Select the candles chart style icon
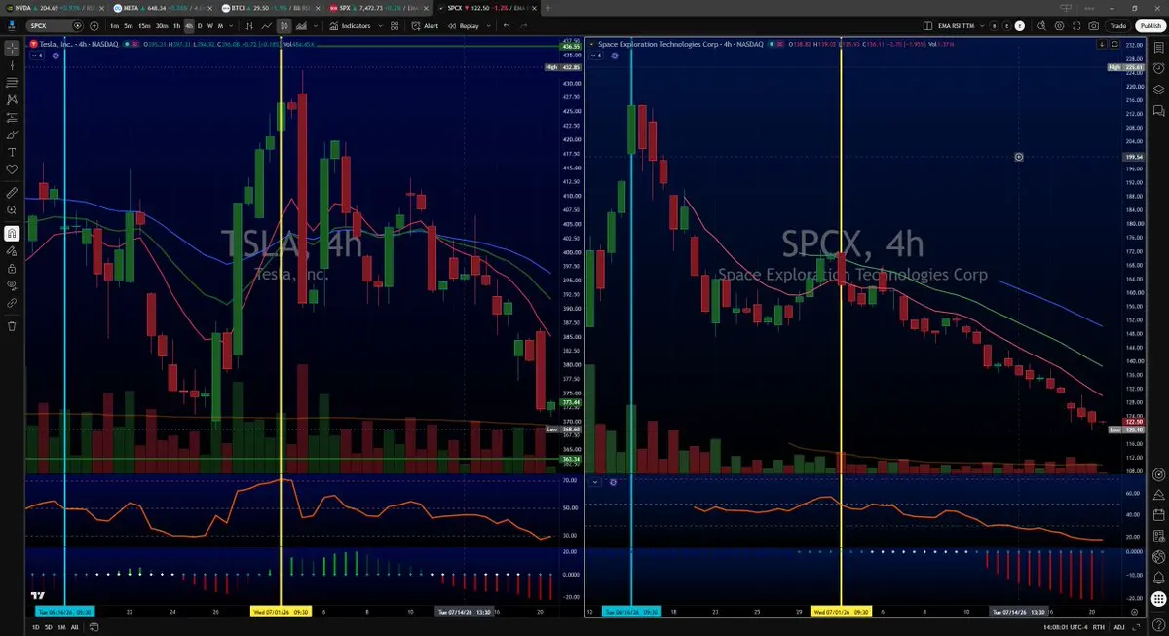1169x636 pixels. [x=284, y=25]
